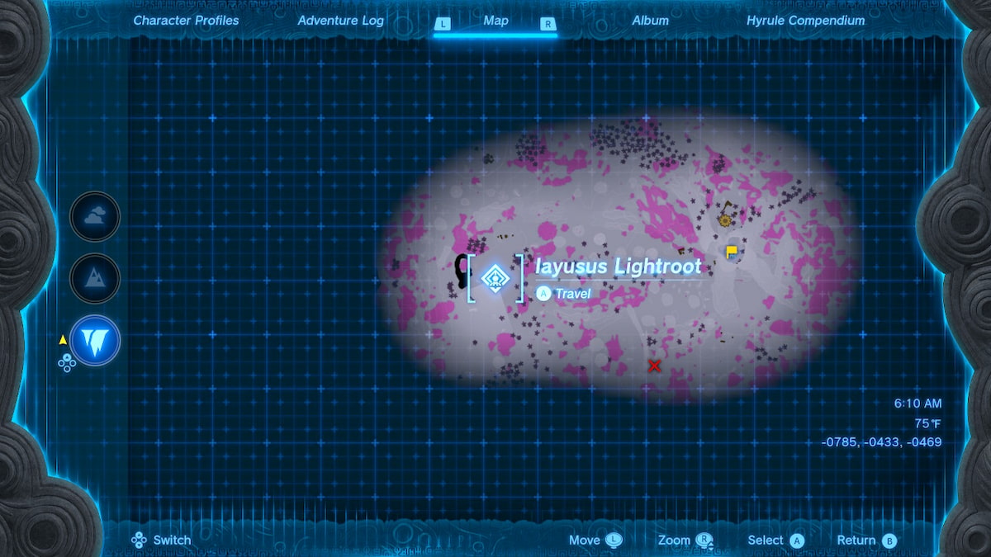Click the A button icon beside Travel
Image resolution: width=991 pixels, height=557 pixels.
[543, 293]
